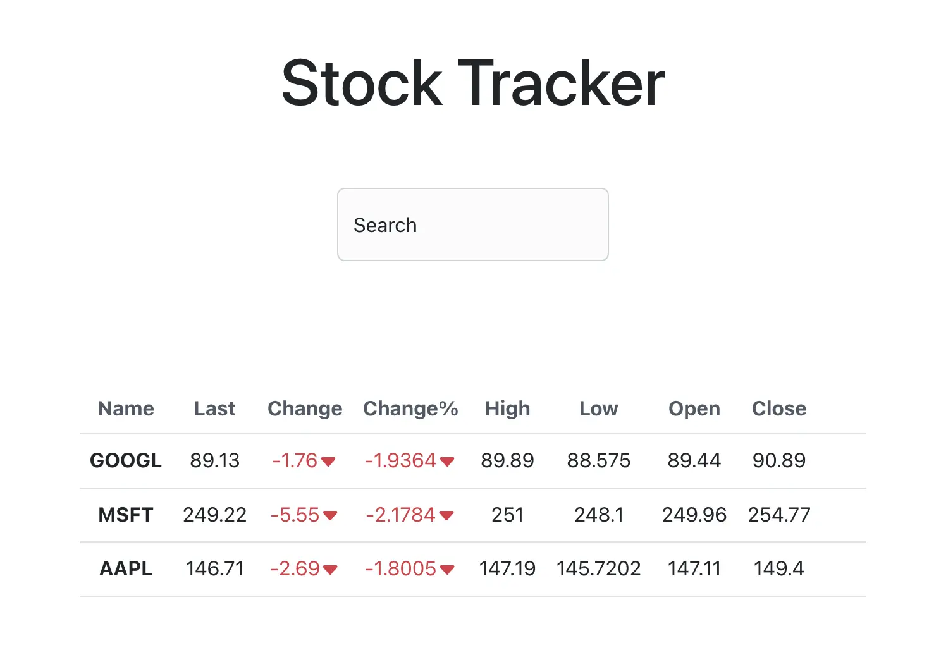Click the down arrow beside MSFT change -5.55
Image resolution: width=941 pixels, height=650 pixels.
point(329,516)
